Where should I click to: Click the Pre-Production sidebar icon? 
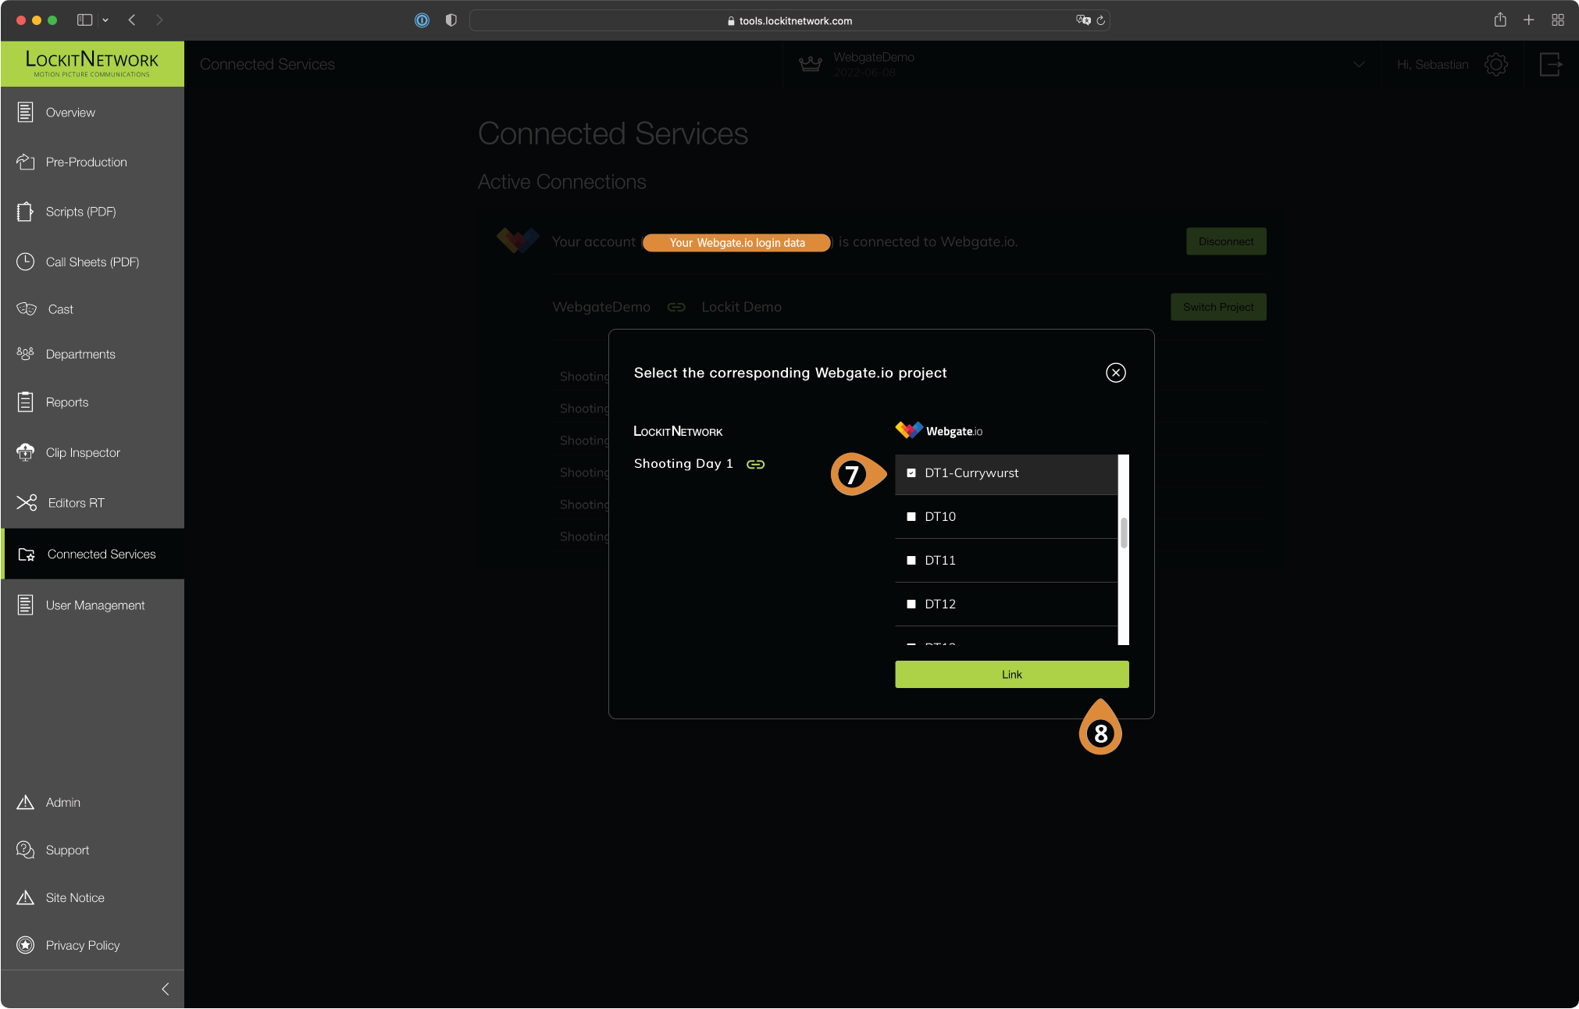click(25, 162)
